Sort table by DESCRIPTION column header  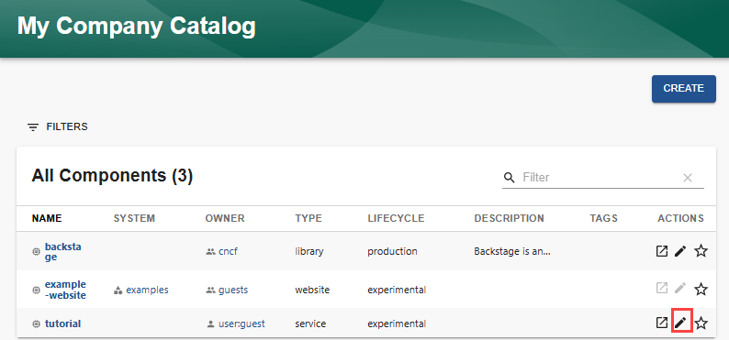click(509, 218)
